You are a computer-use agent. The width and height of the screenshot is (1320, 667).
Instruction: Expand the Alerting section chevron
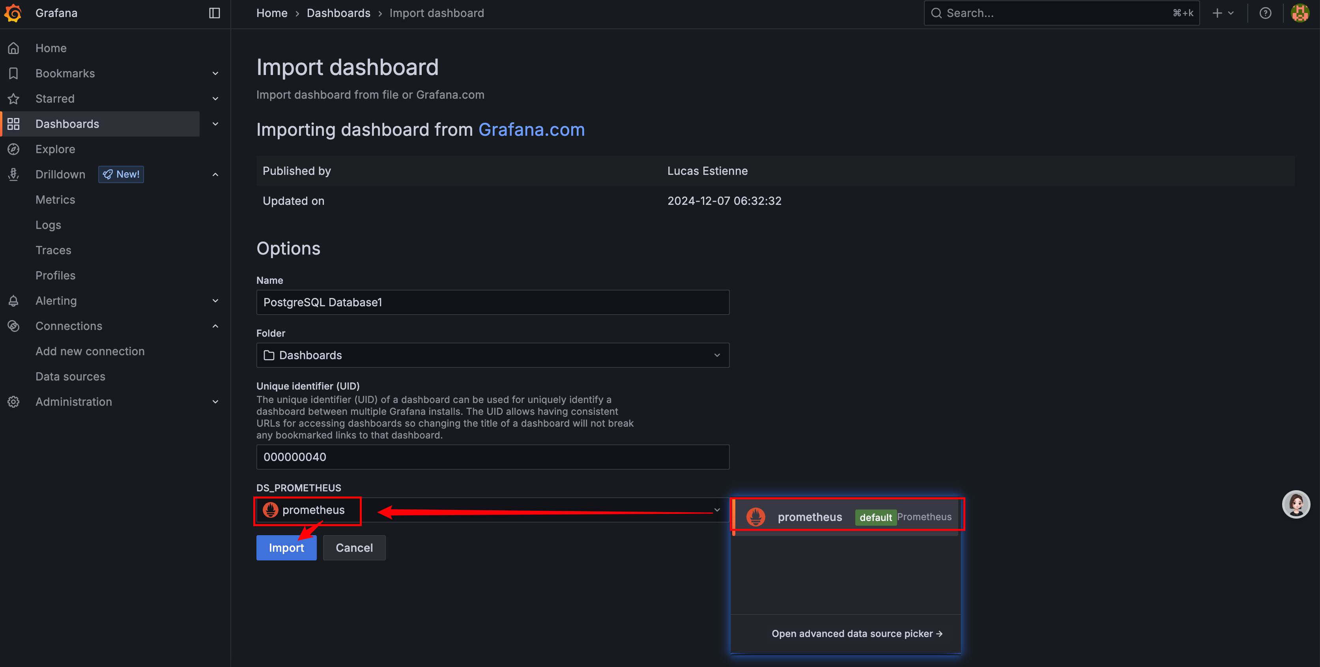215,301
